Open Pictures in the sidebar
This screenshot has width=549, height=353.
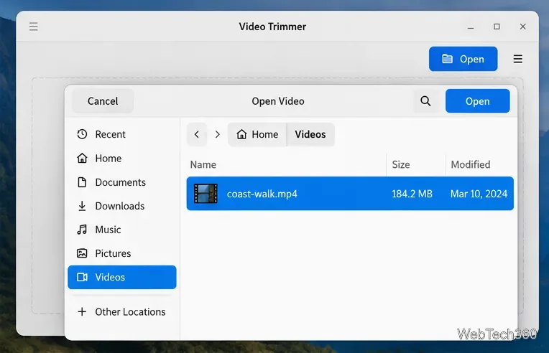click(x=122, y=253)
